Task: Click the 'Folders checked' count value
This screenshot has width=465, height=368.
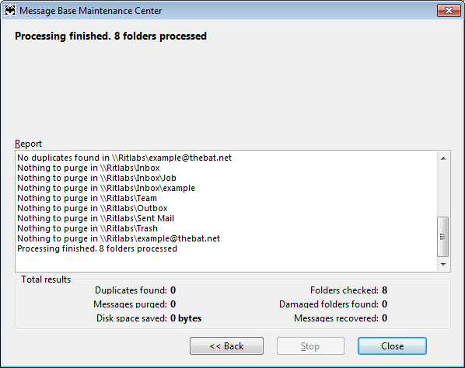Action: tap(384, 290)
